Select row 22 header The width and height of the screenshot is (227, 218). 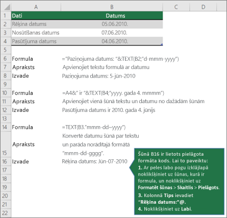pyautogui.click(x=6, y=213)
